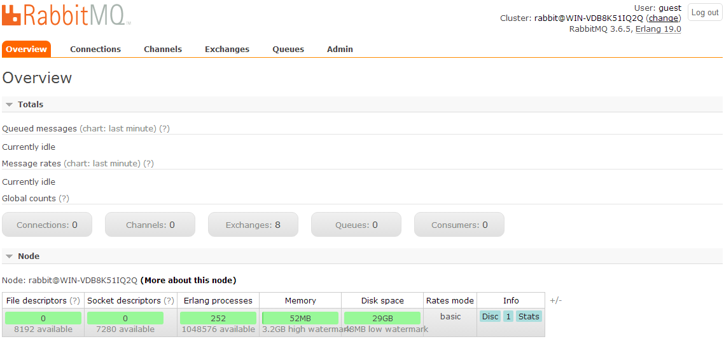Viewport: 724px width, 339px height.
Task: Click the Socket descriptors 0 bar
Action: point(125,318)
